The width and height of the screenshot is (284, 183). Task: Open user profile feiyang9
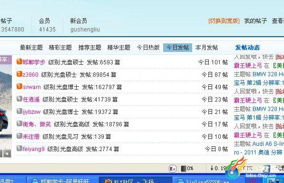33,149
